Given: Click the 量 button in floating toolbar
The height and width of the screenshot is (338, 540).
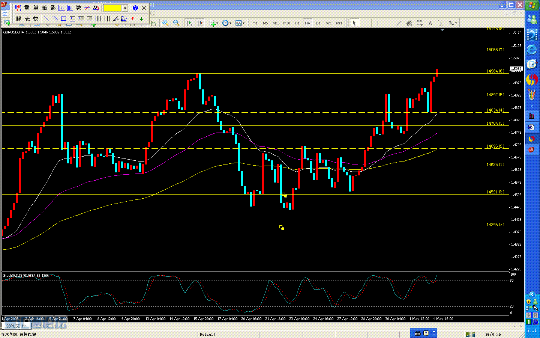Looking at the screenshot, I should coord(27,8).
